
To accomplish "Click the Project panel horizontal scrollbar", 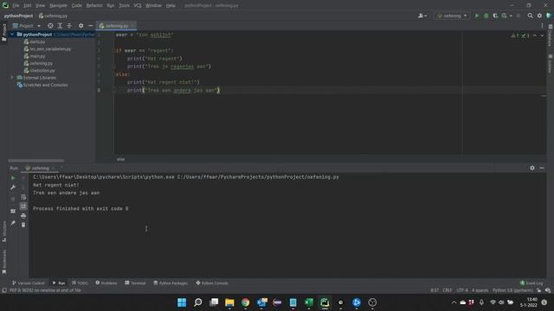I will click(x=36, y=161).
